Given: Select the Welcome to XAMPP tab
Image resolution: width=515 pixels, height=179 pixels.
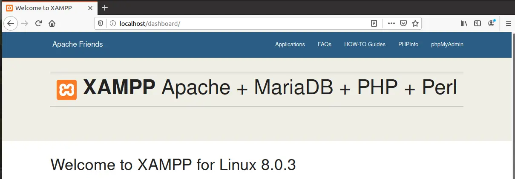Looking at the screenshot, I should (x=49, y=8).
